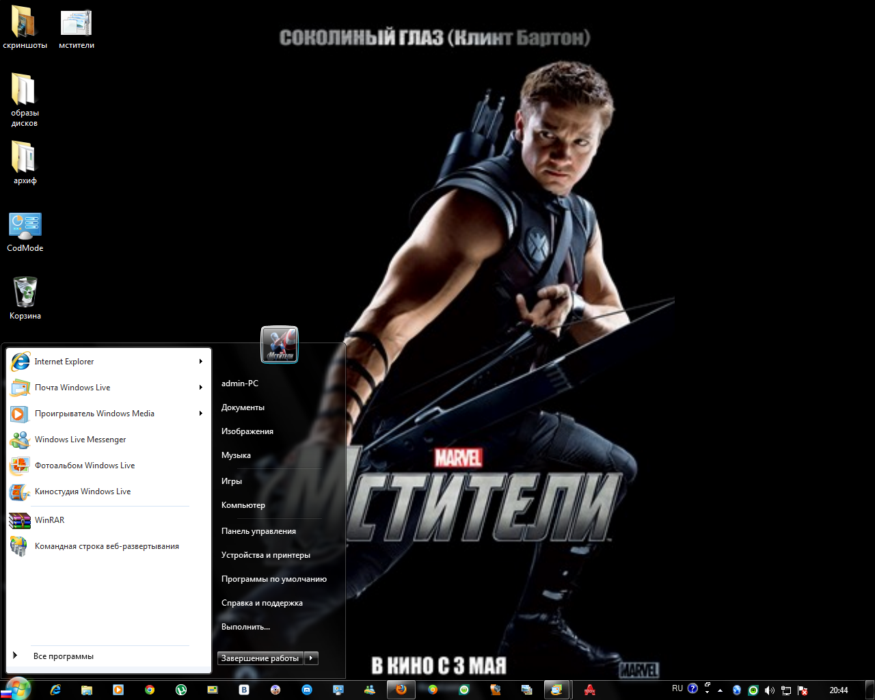Open Google Chrome from the taskbar
Image resolution: width=875 pixels, height=700 pixels.
[x=150, y=690]
